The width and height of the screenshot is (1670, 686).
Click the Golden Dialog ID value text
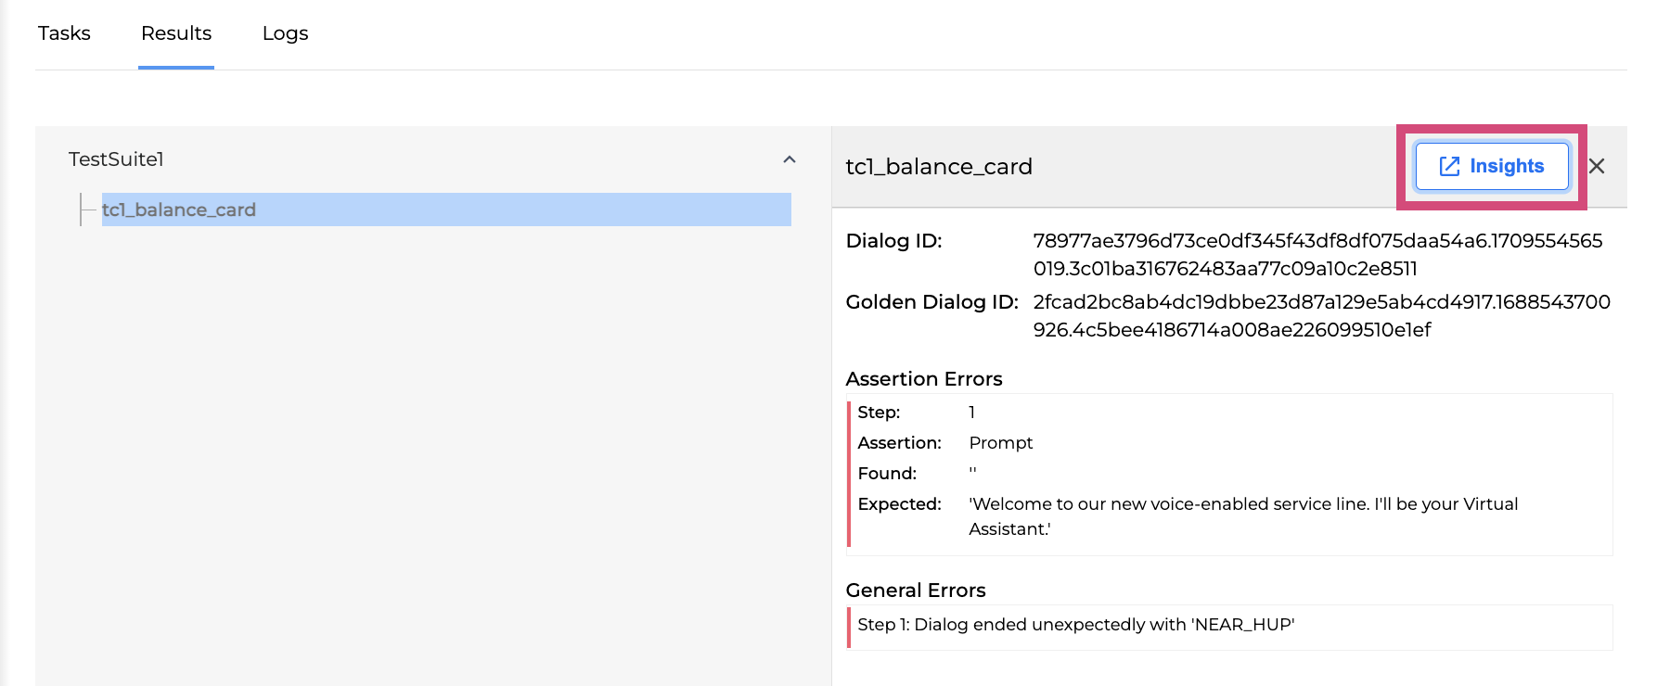[1321, 315]
